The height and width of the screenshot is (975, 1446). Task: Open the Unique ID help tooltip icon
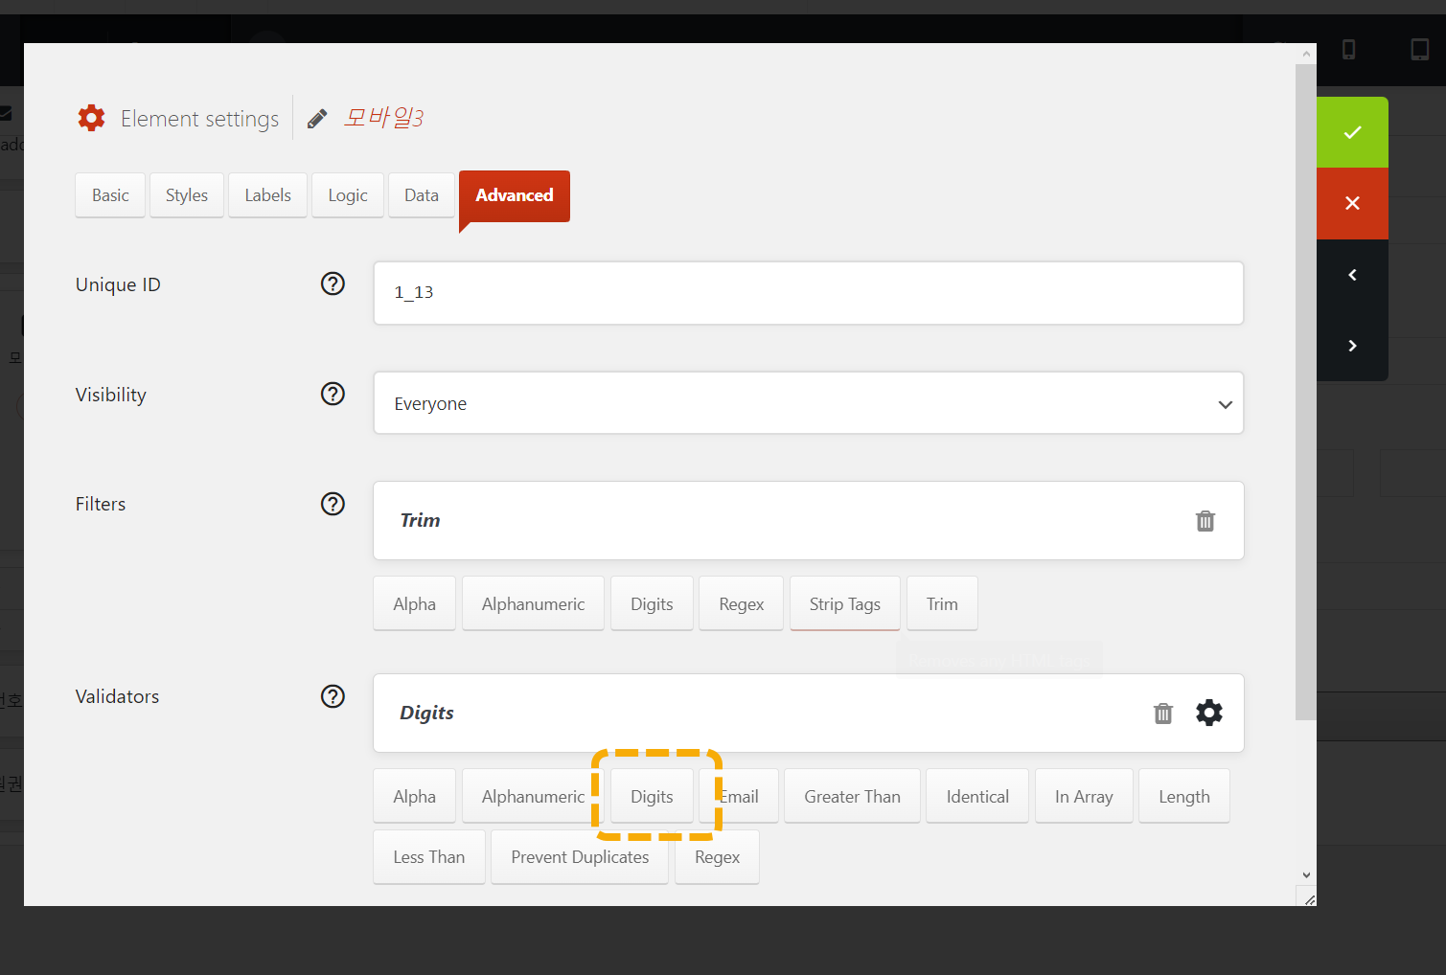point(333,283)
